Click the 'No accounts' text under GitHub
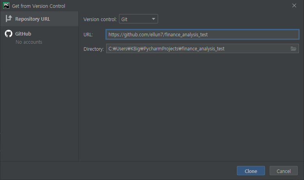Viewport: 304px width, 180px height. point(29,42)
